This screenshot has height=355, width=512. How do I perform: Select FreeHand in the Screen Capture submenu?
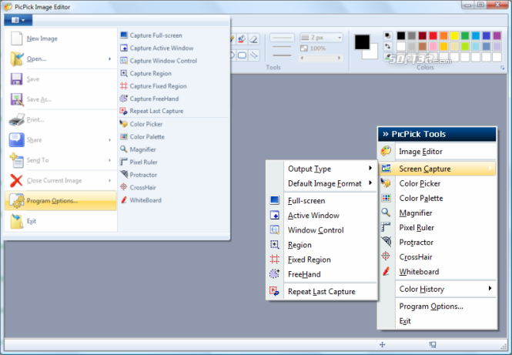coord(322,274)
